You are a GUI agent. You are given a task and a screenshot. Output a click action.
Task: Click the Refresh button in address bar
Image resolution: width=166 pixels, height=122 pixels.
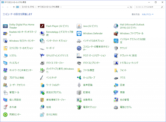[x=131, y=7]
